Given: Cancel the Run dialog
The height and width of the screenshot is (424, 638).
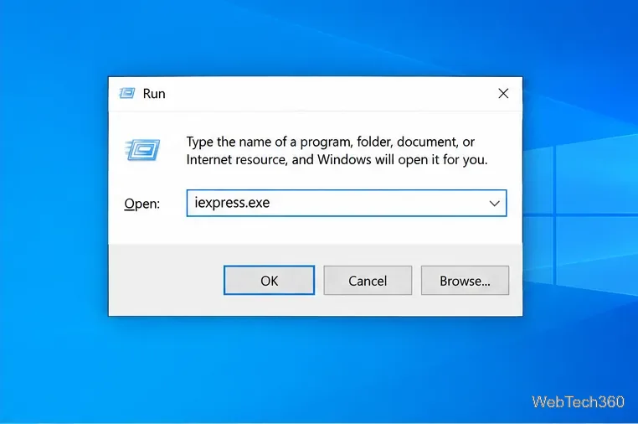Looking at the screenshot, I should point(368,280).
